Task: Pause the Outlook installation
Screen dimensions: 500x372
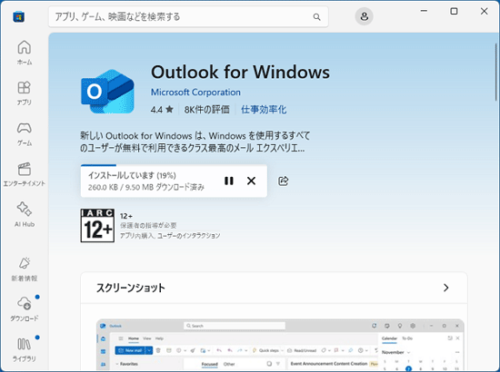Action: coord(228,181)
